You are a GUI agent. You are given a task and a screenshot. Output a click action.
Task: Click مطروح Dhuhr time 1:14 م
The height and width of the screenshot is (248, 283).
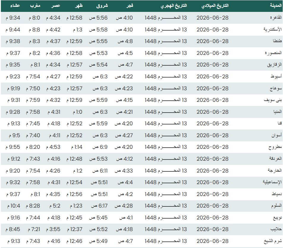click(77, 147)
